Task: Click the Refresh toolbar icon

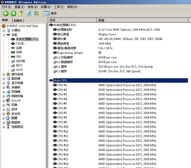Action: pos(29,13)
